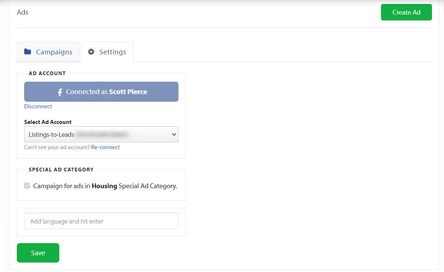This screenshot has height=272, width=444.
Task: Open the Settings tab
Action: pos(107,52)
